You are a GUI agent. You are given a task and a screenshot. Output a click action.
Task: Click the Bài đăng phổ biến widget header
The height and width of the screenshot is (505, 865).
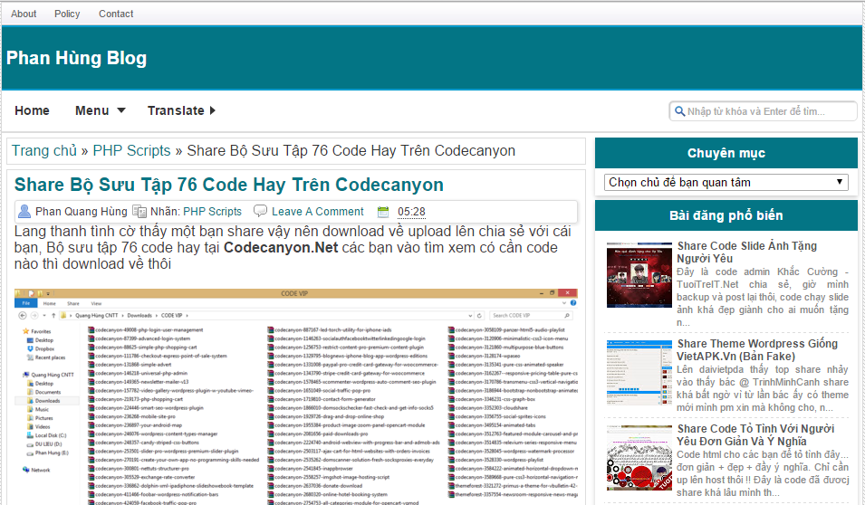tap(726, 215)
